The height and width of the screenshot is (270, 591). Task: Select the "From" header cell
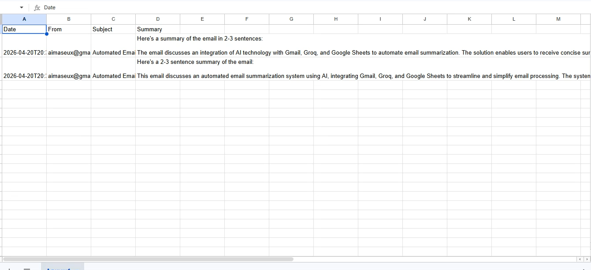[x=69, y=29]
